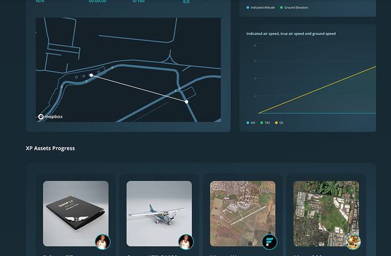Click the yellow ground speed line in the chart
Screen dimensions: 391x256
(x=317, y=90)
